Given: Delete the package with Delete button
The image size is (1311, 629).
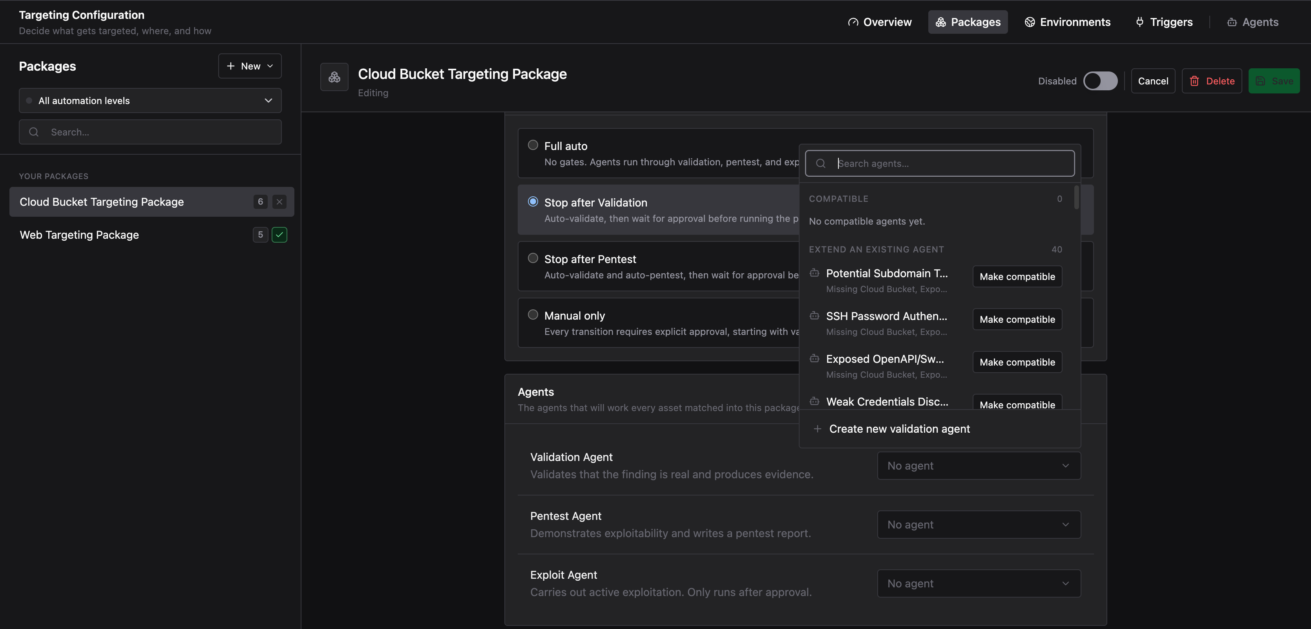Looking at the screenshot, I should 1211,81.
